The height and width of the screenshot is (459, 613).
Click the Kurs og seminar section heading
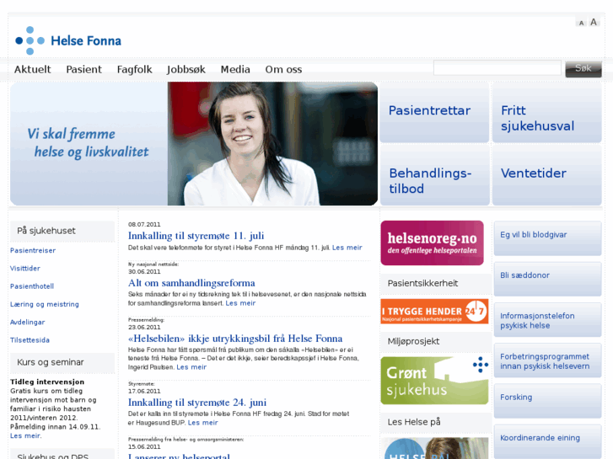51,362
